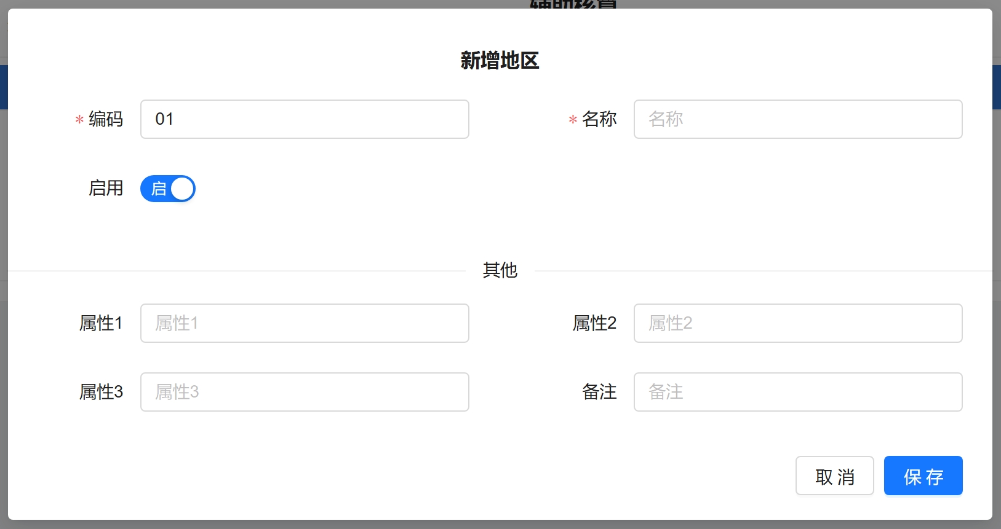Place cursor in the 属性3 field
This screenshot has width=1001, height=529.
pos(305,392)
